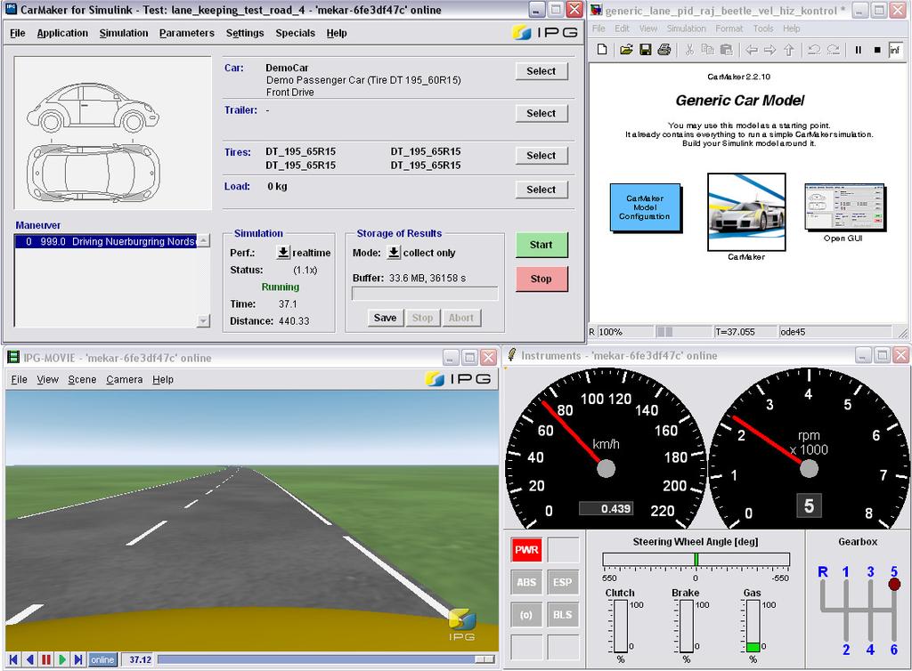912x671 pixels.
Task: Click the Cut scissors icon in Simulink toolbar
Action: pyautogui.click(x=689, y=49)
